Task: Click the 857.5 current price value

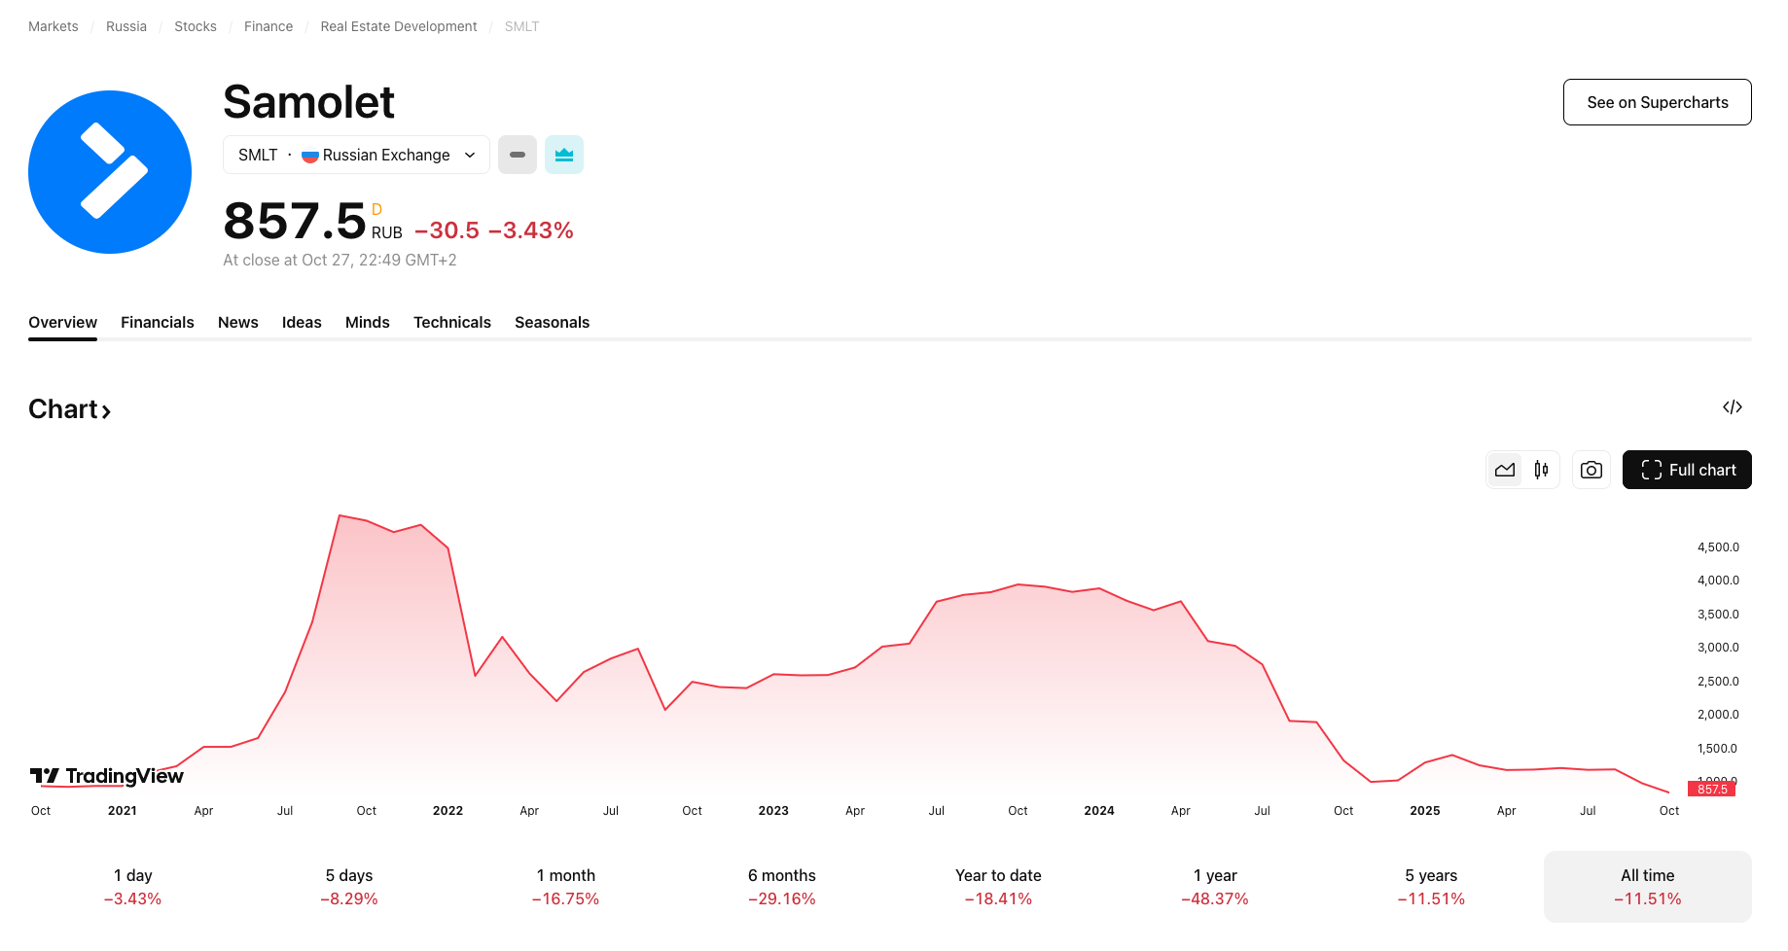Action: tap(295, 221)
